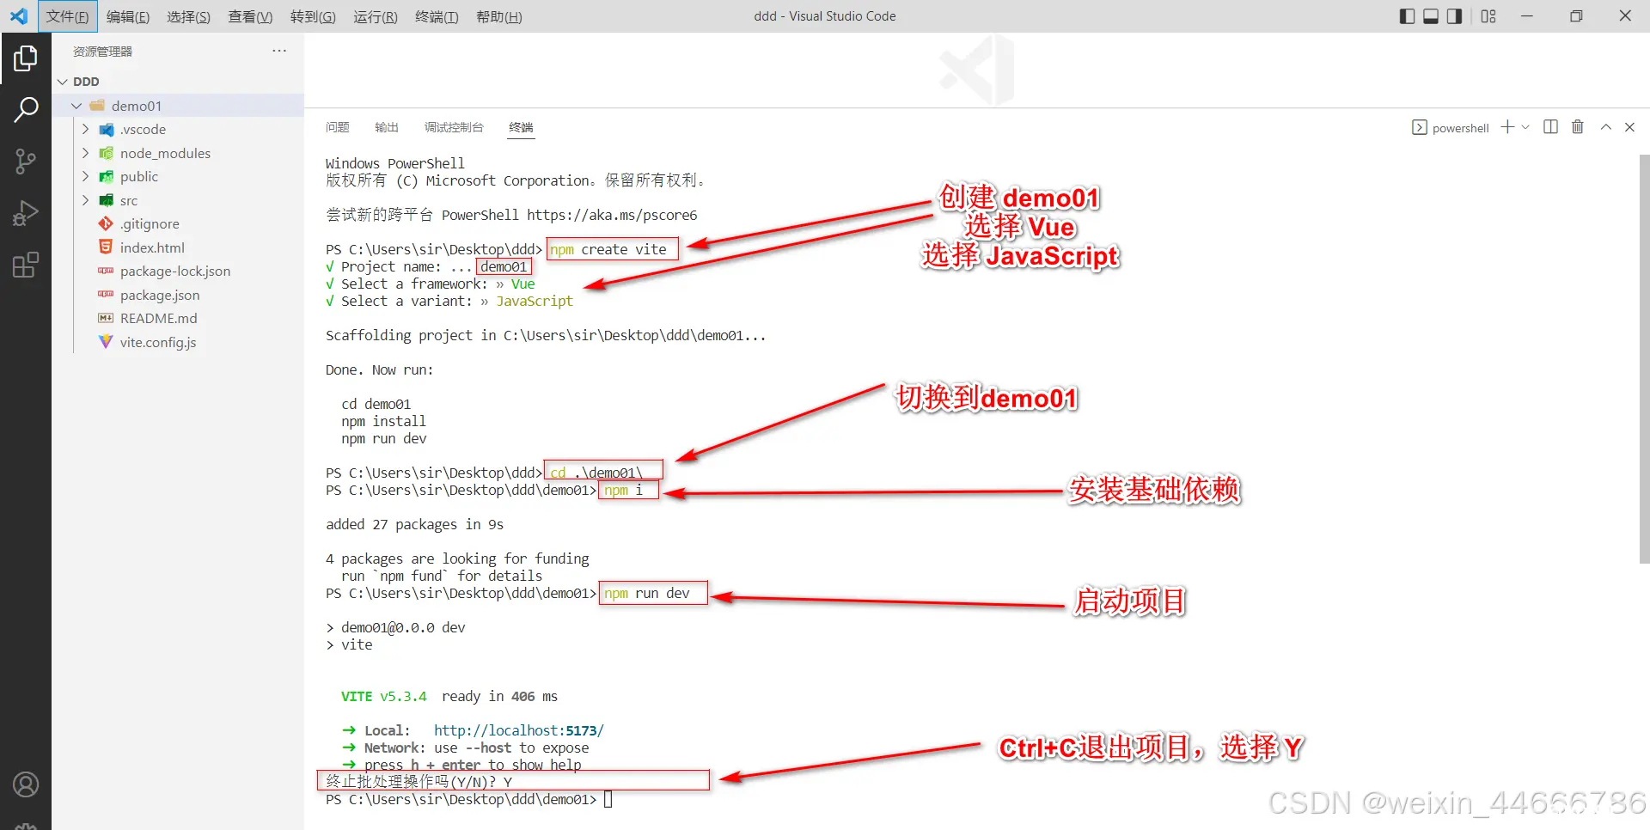Image resolution: width=1650 pixels, height=830 pixels.
Task: Open the 查看(V) menu
Action: coord(250,16)
